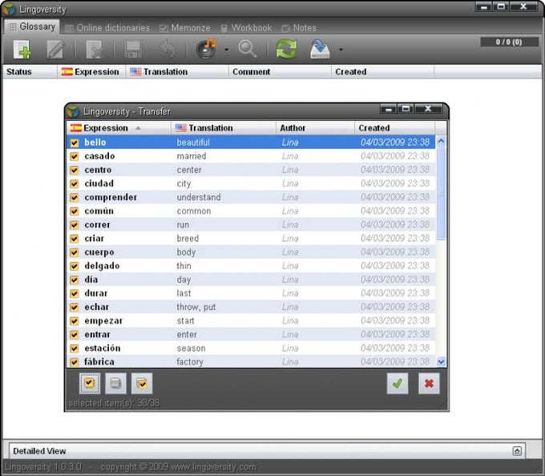This screenshot has height=476, width=545.
Task: Expand the Detailed View panel
Action: point(517,451)
